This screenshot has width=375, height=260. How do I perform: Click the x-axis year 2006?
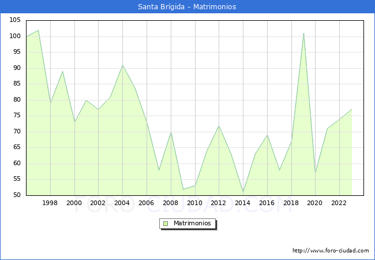tap(146, 203)
